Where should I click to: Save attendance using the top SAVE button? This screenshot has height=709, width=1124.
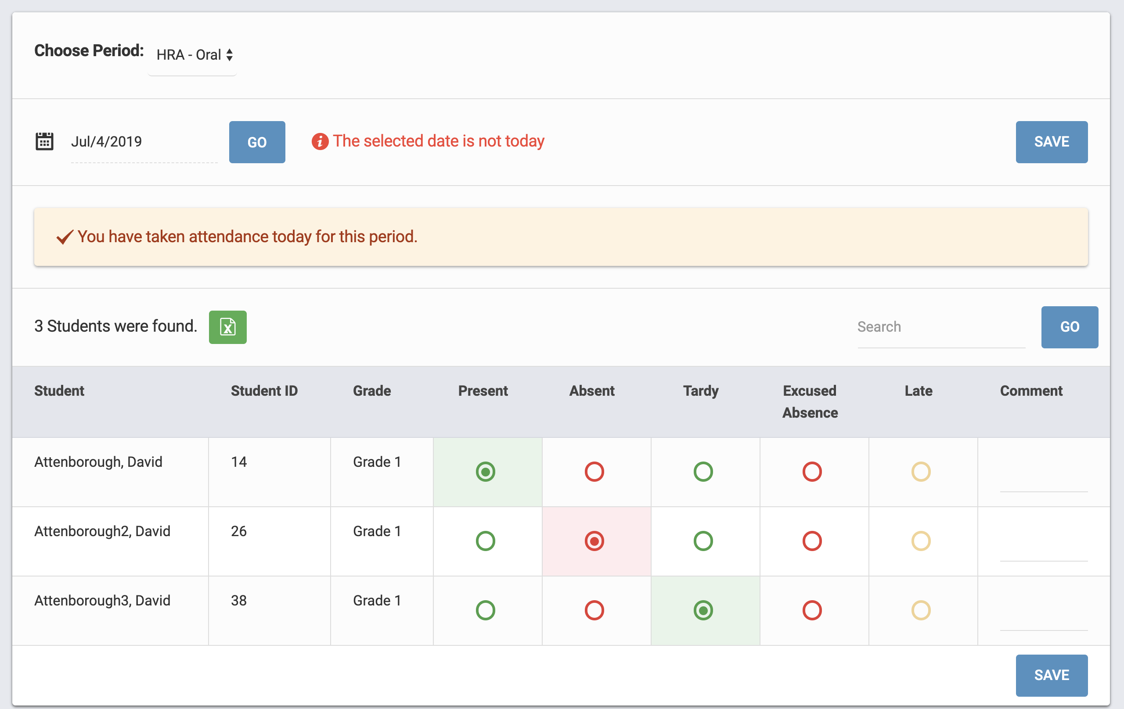pos(1051,142)
